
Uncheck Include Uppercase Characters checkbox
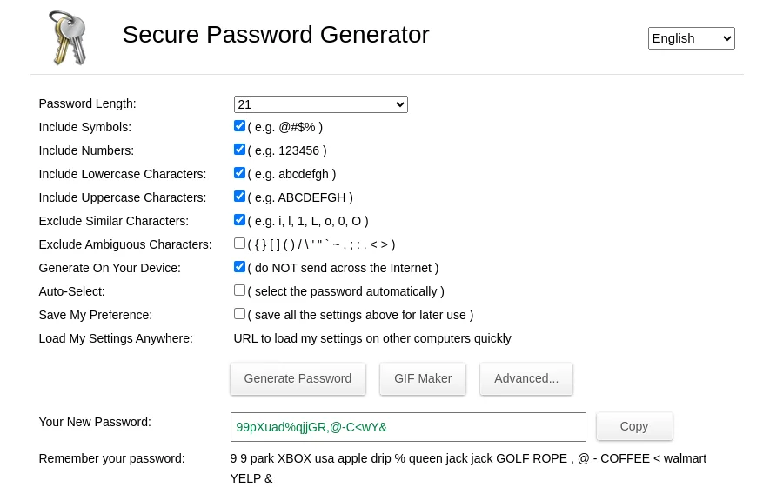point(239,197)
